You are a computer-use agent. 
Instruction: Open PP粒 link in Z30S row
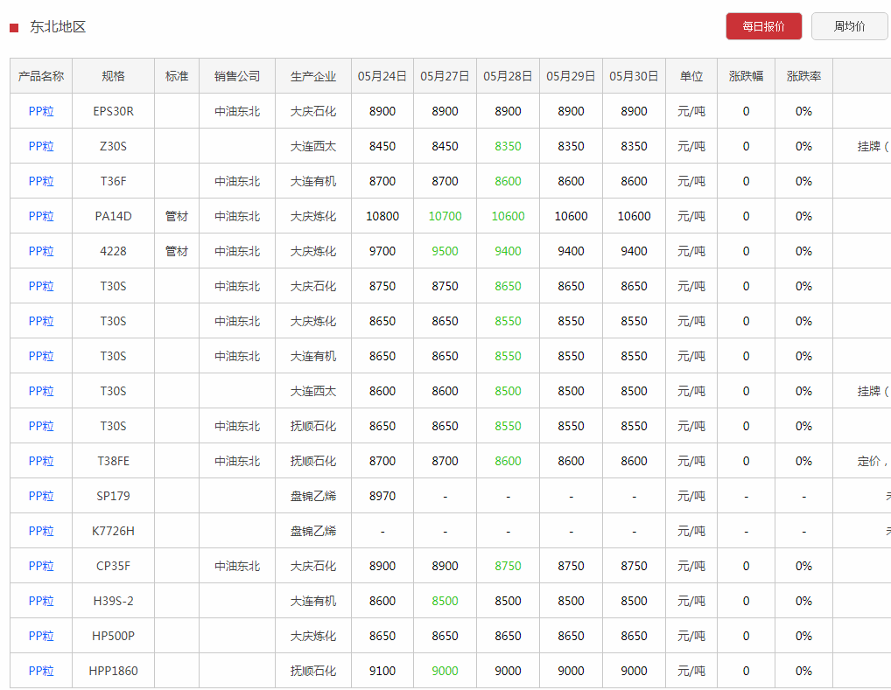click(41, 147)
